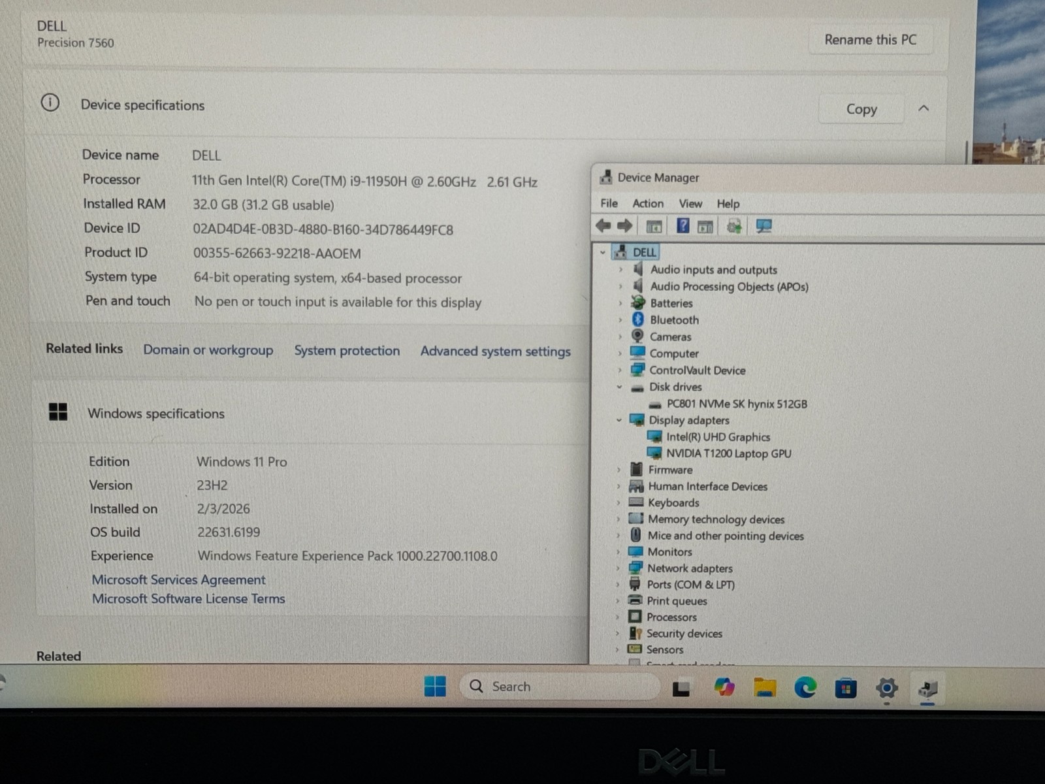Image resolution: width=1045 pixels, height=784 pixels.
Task: Select the Human Interface Devices icon
Action: [636, 485]
